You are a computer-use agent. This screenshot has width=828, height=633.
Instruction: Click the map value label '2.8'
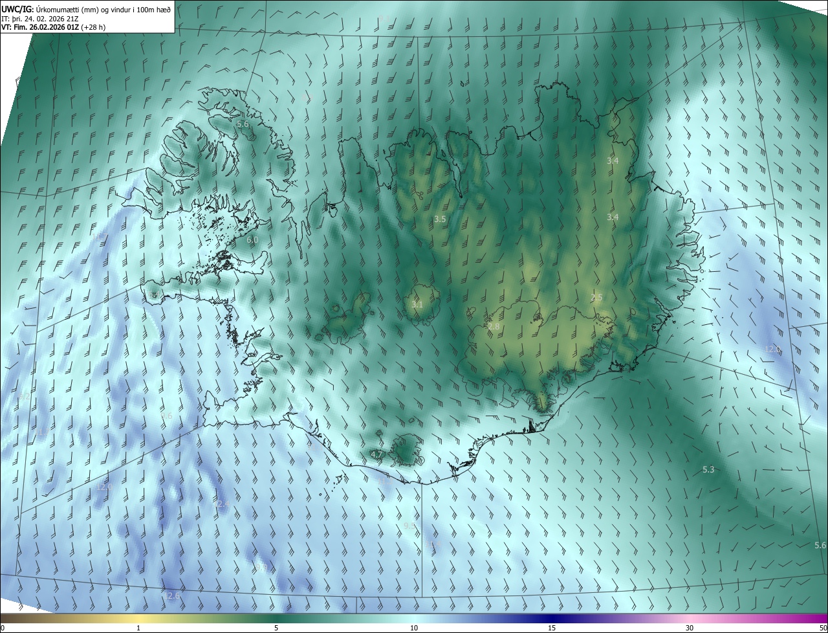[x=494, y=327]
